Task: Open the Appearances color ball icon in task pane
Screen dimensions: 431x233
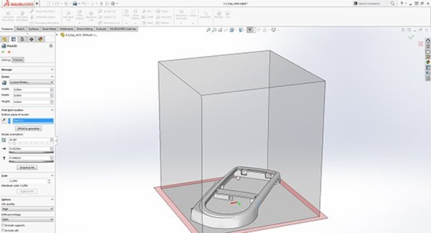Action: [x=428, y=62]
